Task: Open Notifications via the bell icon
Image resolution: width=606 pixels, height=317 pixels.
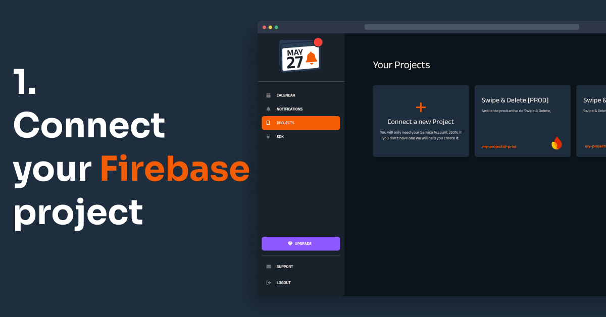Action: pos(268,109)
